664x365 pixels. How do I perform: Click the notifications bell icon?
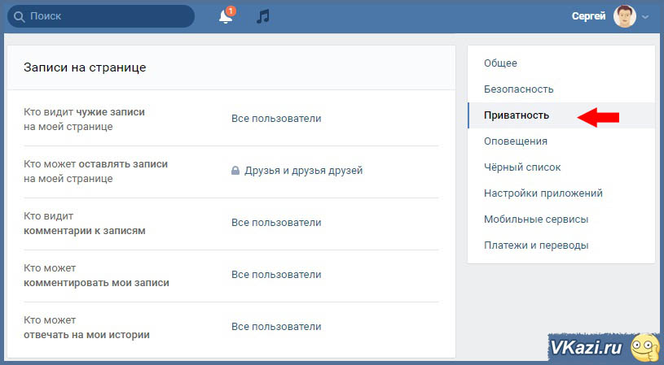coord(226,16)
